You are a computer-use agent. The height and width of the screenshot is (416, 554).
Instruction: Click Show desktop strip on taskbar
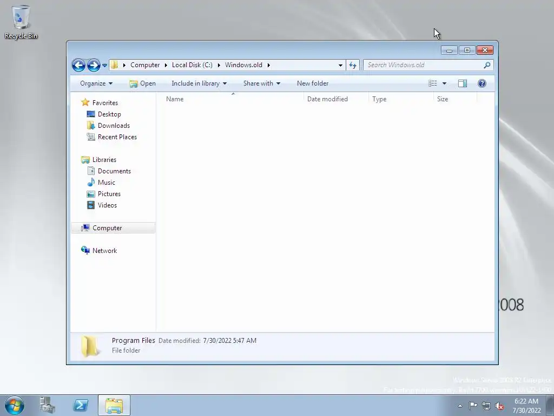550,405
